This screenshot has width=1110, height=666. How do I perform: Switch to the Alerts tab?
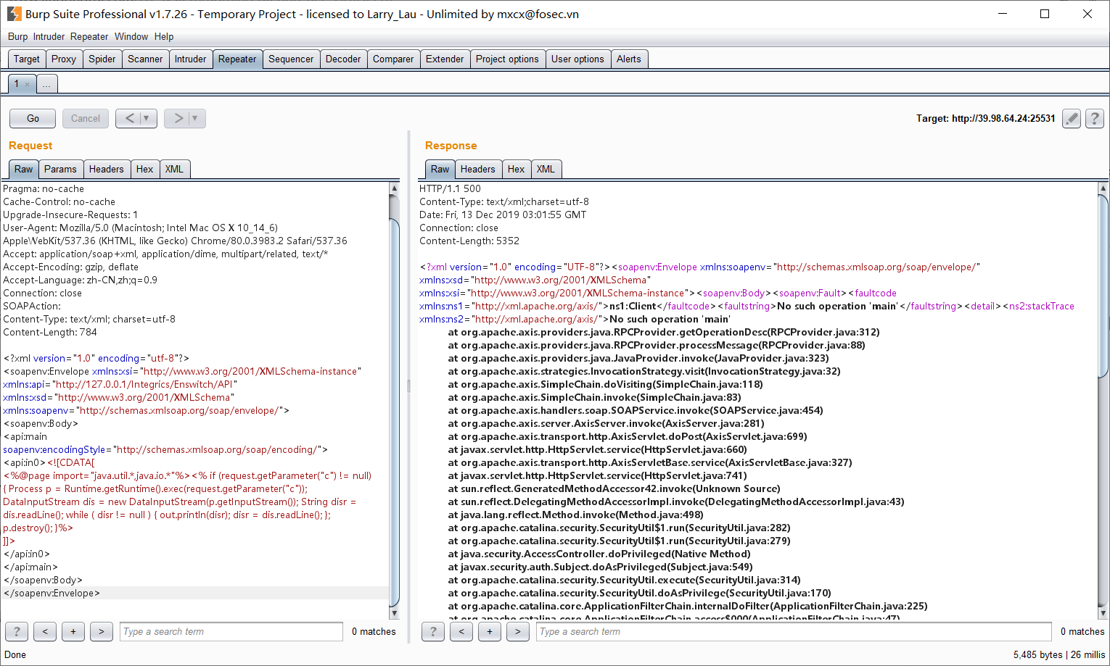tap(629, 59)
